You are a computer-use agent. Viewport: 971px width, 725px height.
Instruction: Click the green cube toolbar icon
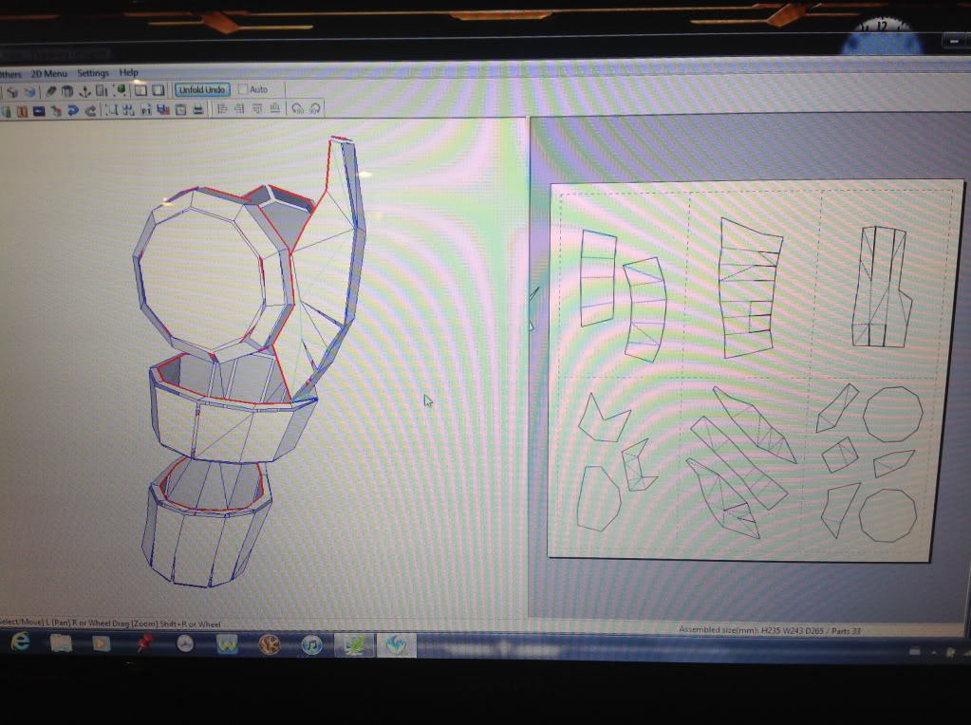coord(121,90)
